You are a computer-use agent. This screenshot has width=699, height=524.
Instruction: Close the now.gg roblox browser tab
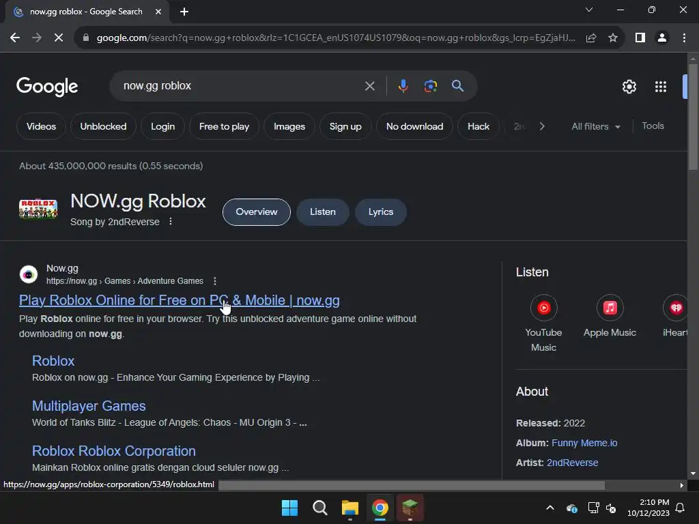158,12
